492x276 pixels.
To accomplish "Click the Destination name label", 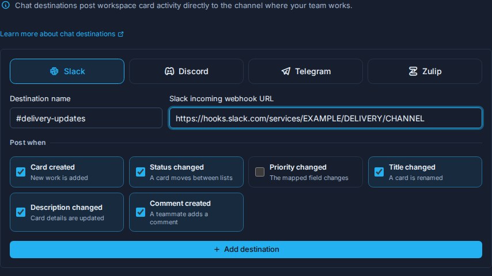I will click(40, 99).
